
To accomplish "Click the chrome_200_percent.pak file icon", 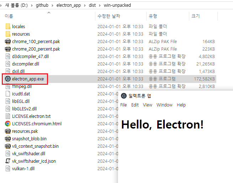I will pos(8,49).
